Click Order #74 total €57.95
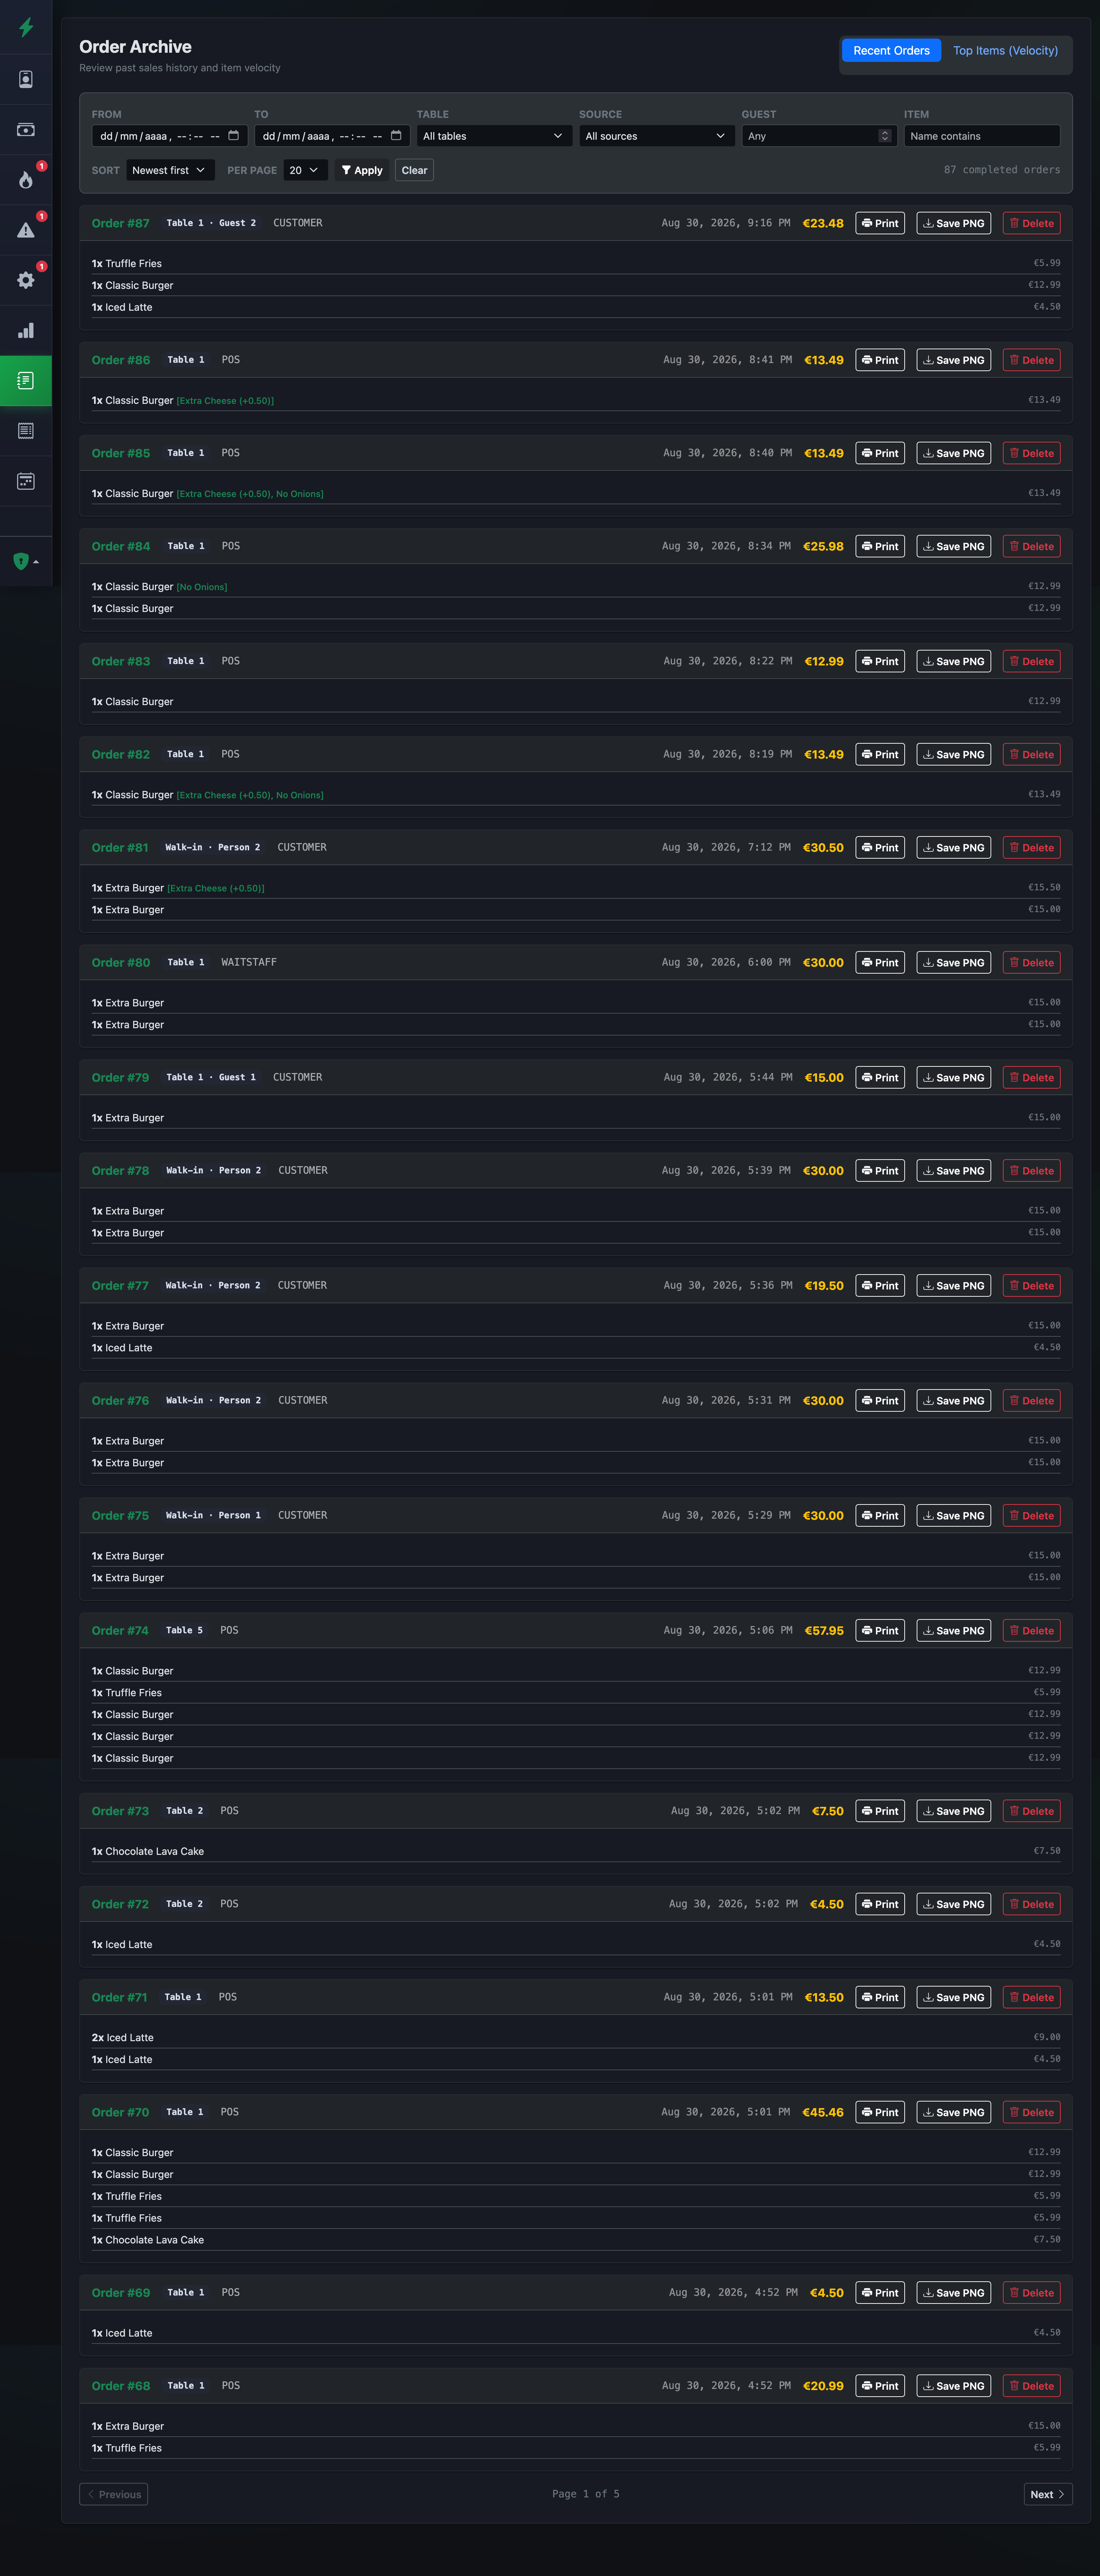The image size is (1100, 2576). (x=824, y=1630)
